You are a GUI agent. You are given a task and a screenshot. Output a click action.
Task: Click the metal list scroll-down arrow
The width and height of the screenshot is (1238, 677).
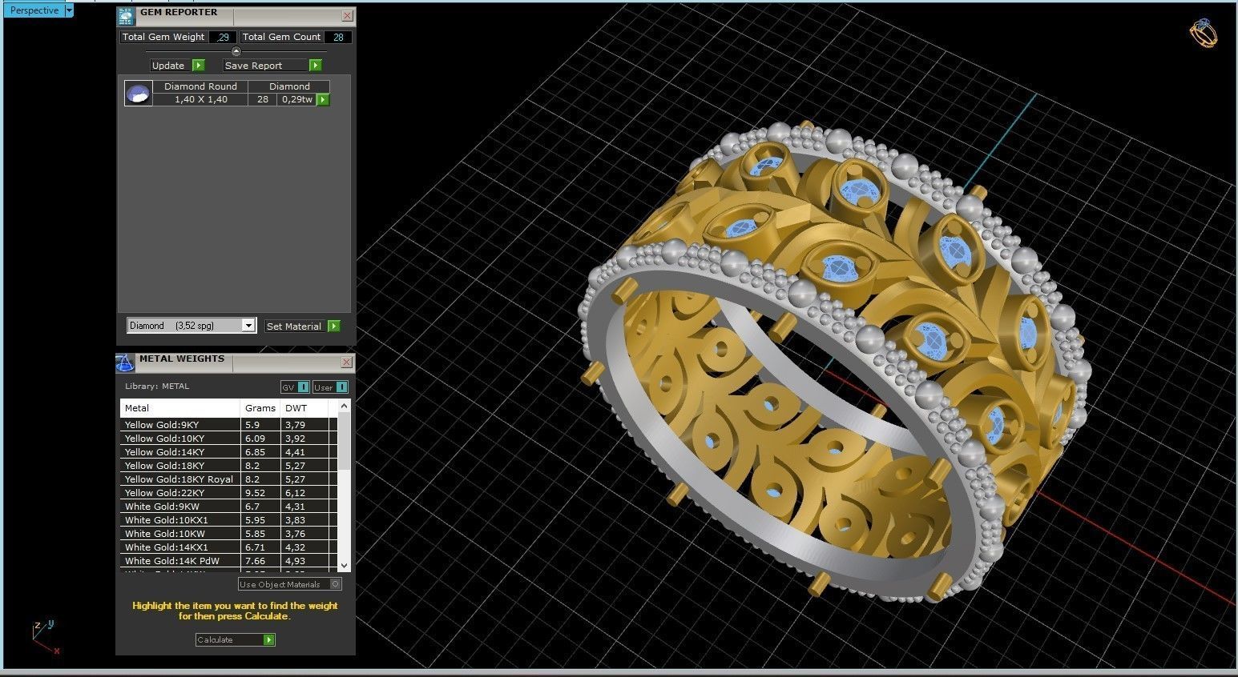(x=345, y=565)
